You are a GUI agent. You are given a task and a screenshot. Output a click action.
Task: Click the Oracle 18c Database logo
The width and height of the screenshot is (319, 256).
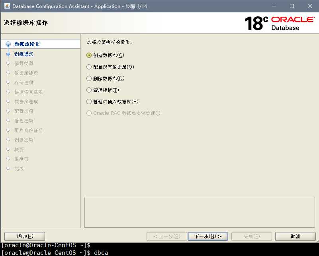tap(280, 23)
